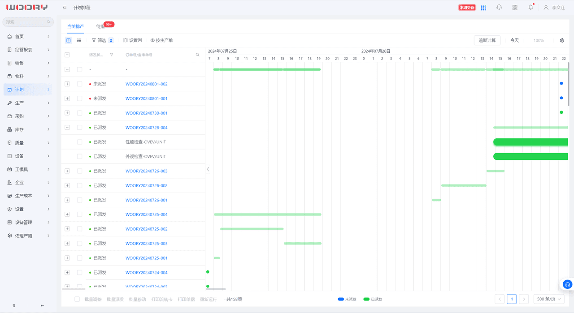Go to the WOORY logo home

(27, 8)
